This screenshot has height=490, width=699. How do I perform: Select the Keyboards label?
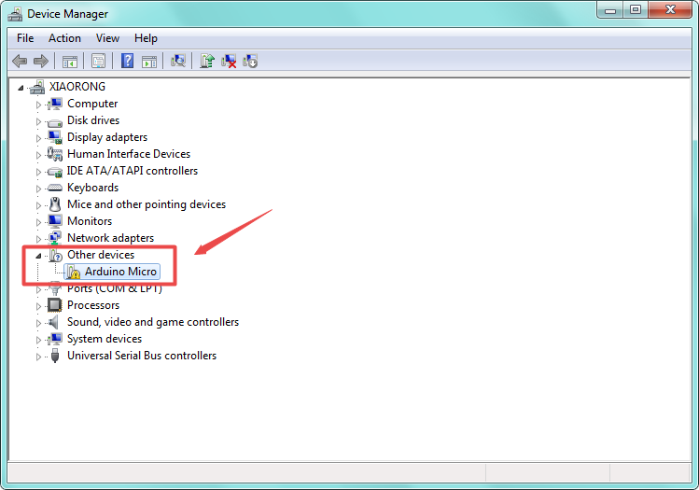[x=92, y=188]
